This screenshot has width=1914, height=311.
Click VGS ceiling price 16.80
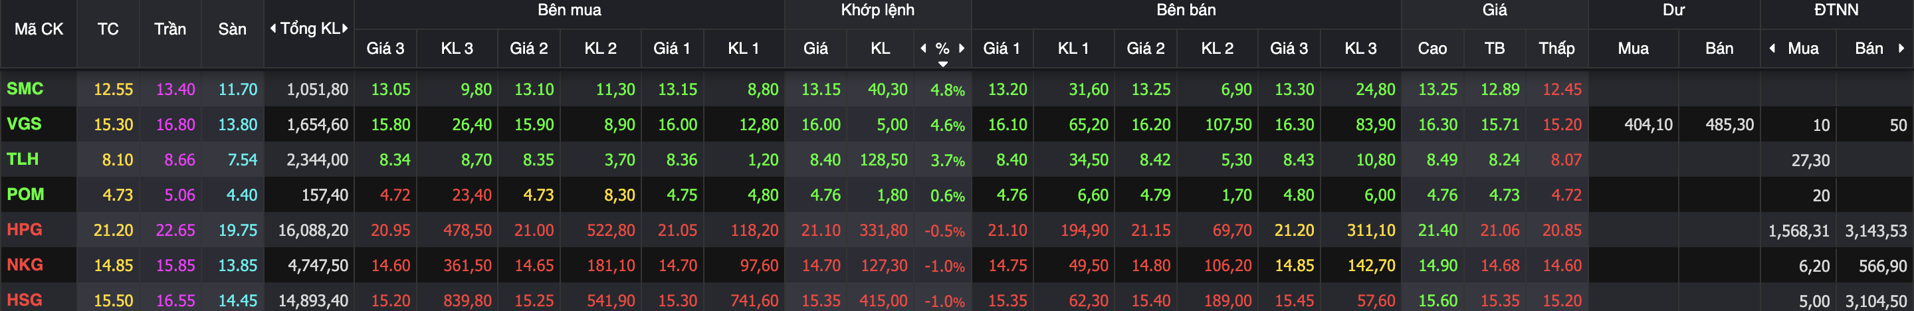point(175,125)
